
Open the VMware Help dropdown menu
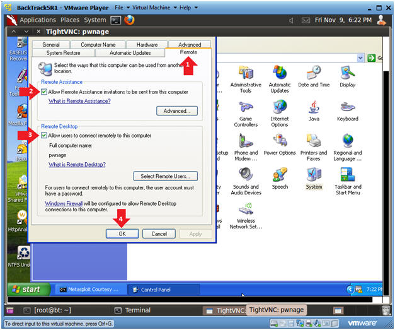(188, 8)
